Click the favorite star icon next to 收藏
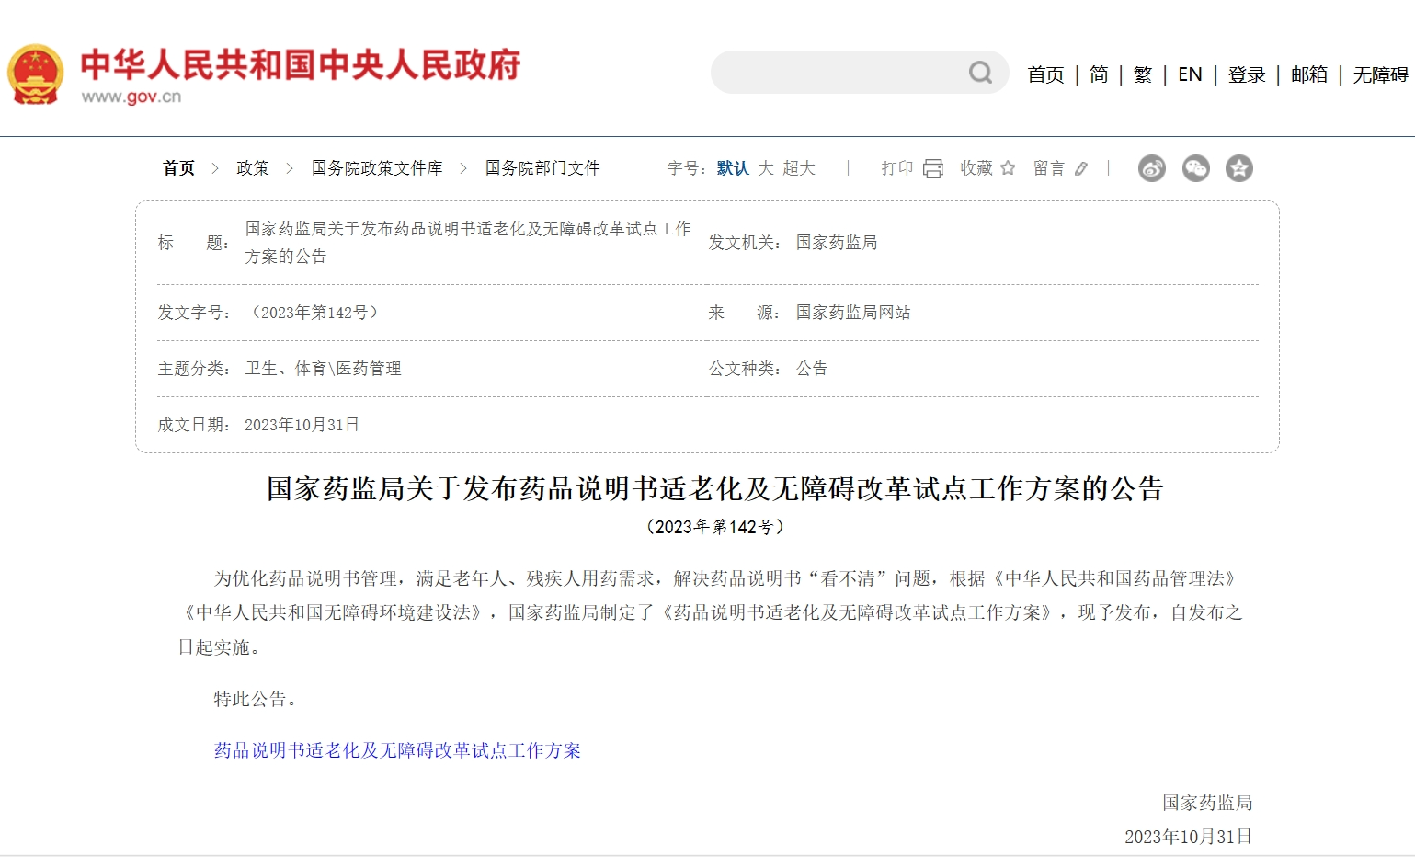This screenshot has width=1415, height=857. tap(1008, 168)
